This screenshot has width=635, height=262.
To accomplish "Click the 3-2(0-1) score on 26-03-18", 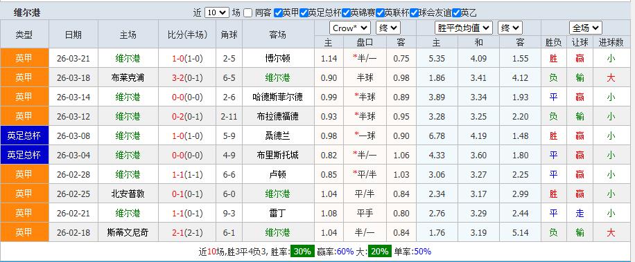I will click(x=187, y=78).
